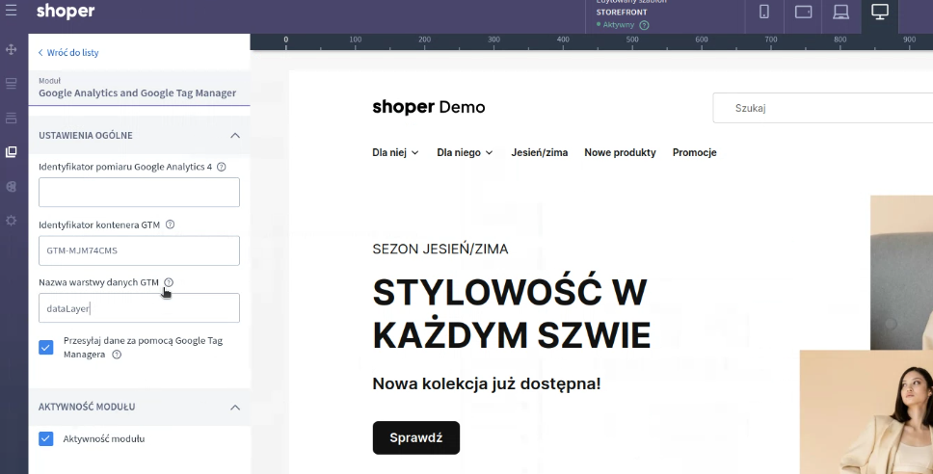Open Nowe produkty menu item
Viewport: 933px width, 474px height.
point(620,153)
